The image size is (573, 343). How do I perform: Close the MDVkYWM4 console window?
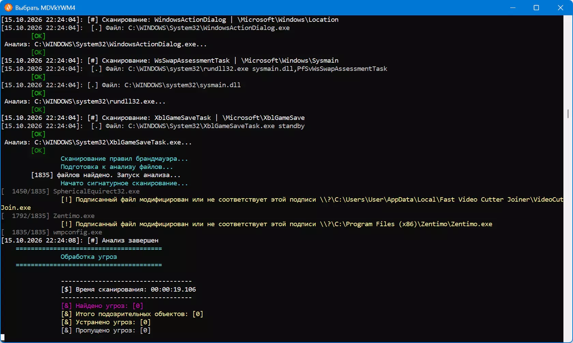560,7
